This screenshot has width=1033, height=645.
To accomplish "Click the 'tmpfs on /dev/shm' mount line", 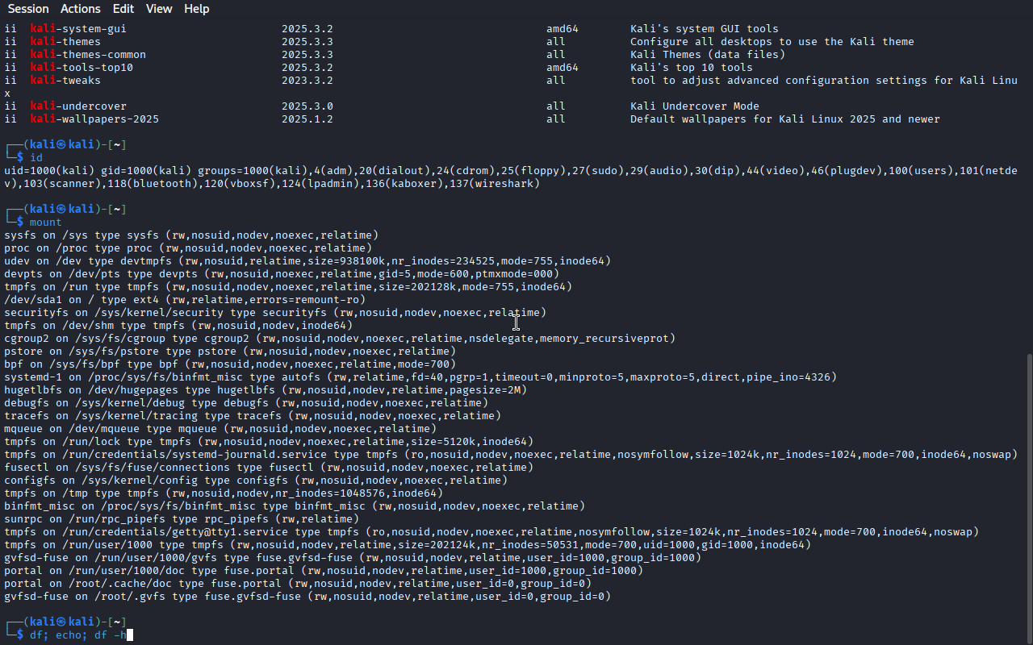I will click(178, 326).
